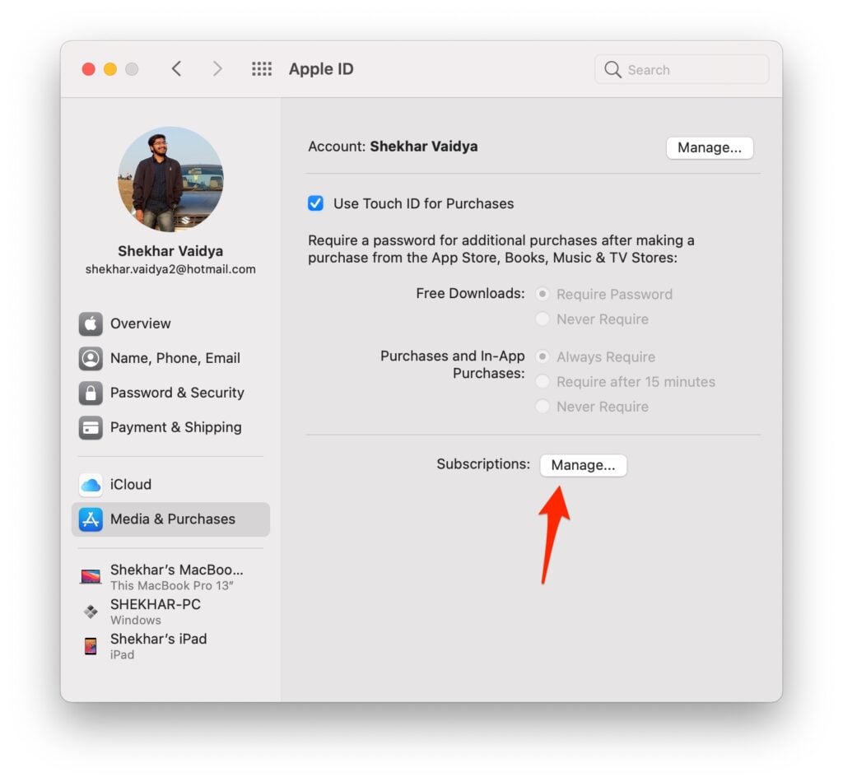Viewport: 843px width, 782px height.
Task: Click the shekhar.vaidya2@hotmail.com email text
Action: [x=170, y=269]
